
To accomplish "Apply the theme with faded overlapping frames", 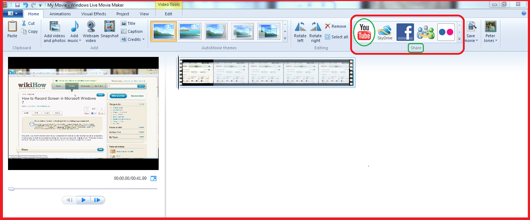I will coord(243,31).
